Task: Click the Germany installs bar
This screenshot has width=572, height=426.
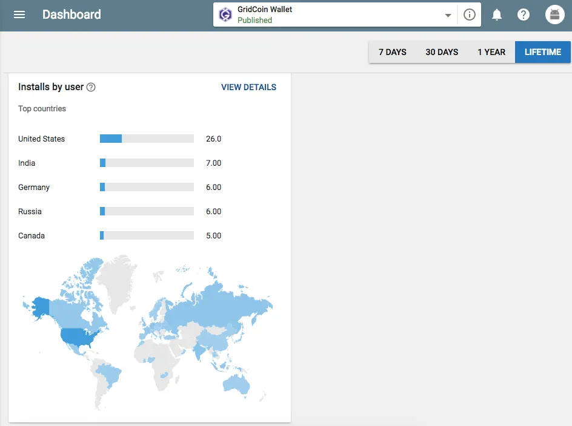Action: coord(147,187)
